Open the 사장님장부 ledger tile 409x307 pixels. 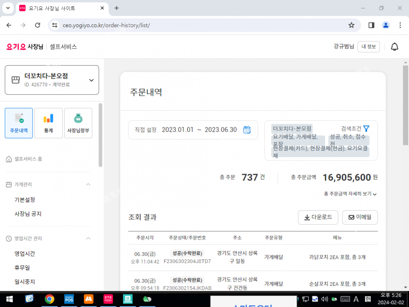pyautogui.click(x=78, y=123)
